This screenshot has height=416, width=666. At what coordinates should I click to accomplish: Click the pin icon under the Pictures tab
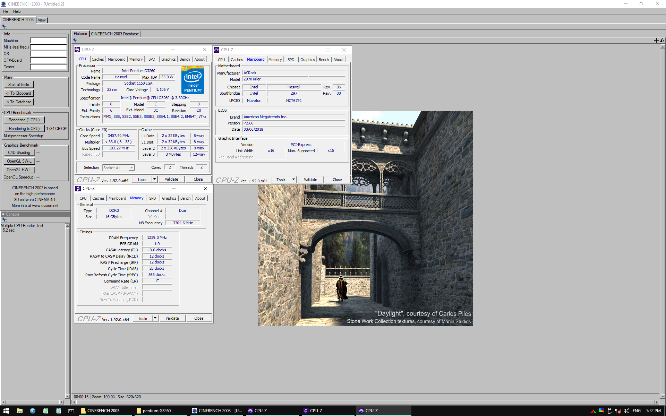[x=75, y=40]
